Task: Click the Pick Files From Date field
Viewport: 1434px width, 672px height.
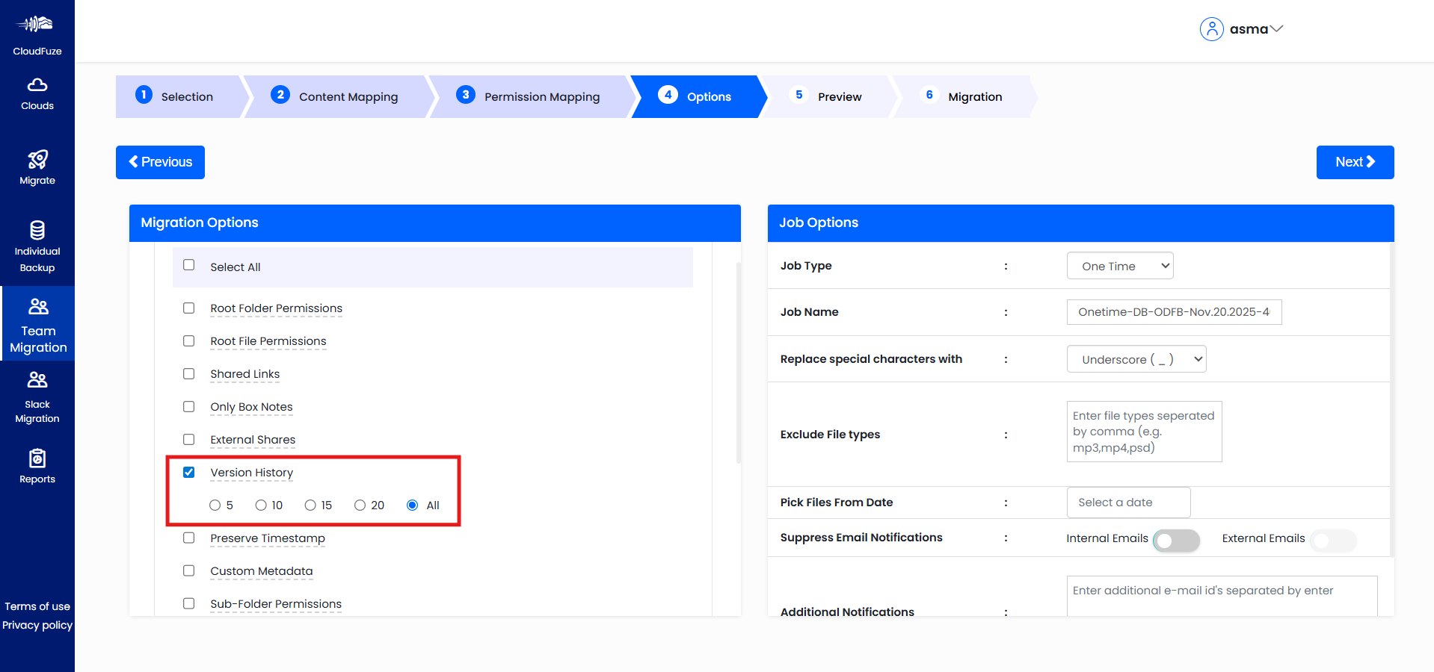Action: pyautogui.click(x=1128, y=502)
